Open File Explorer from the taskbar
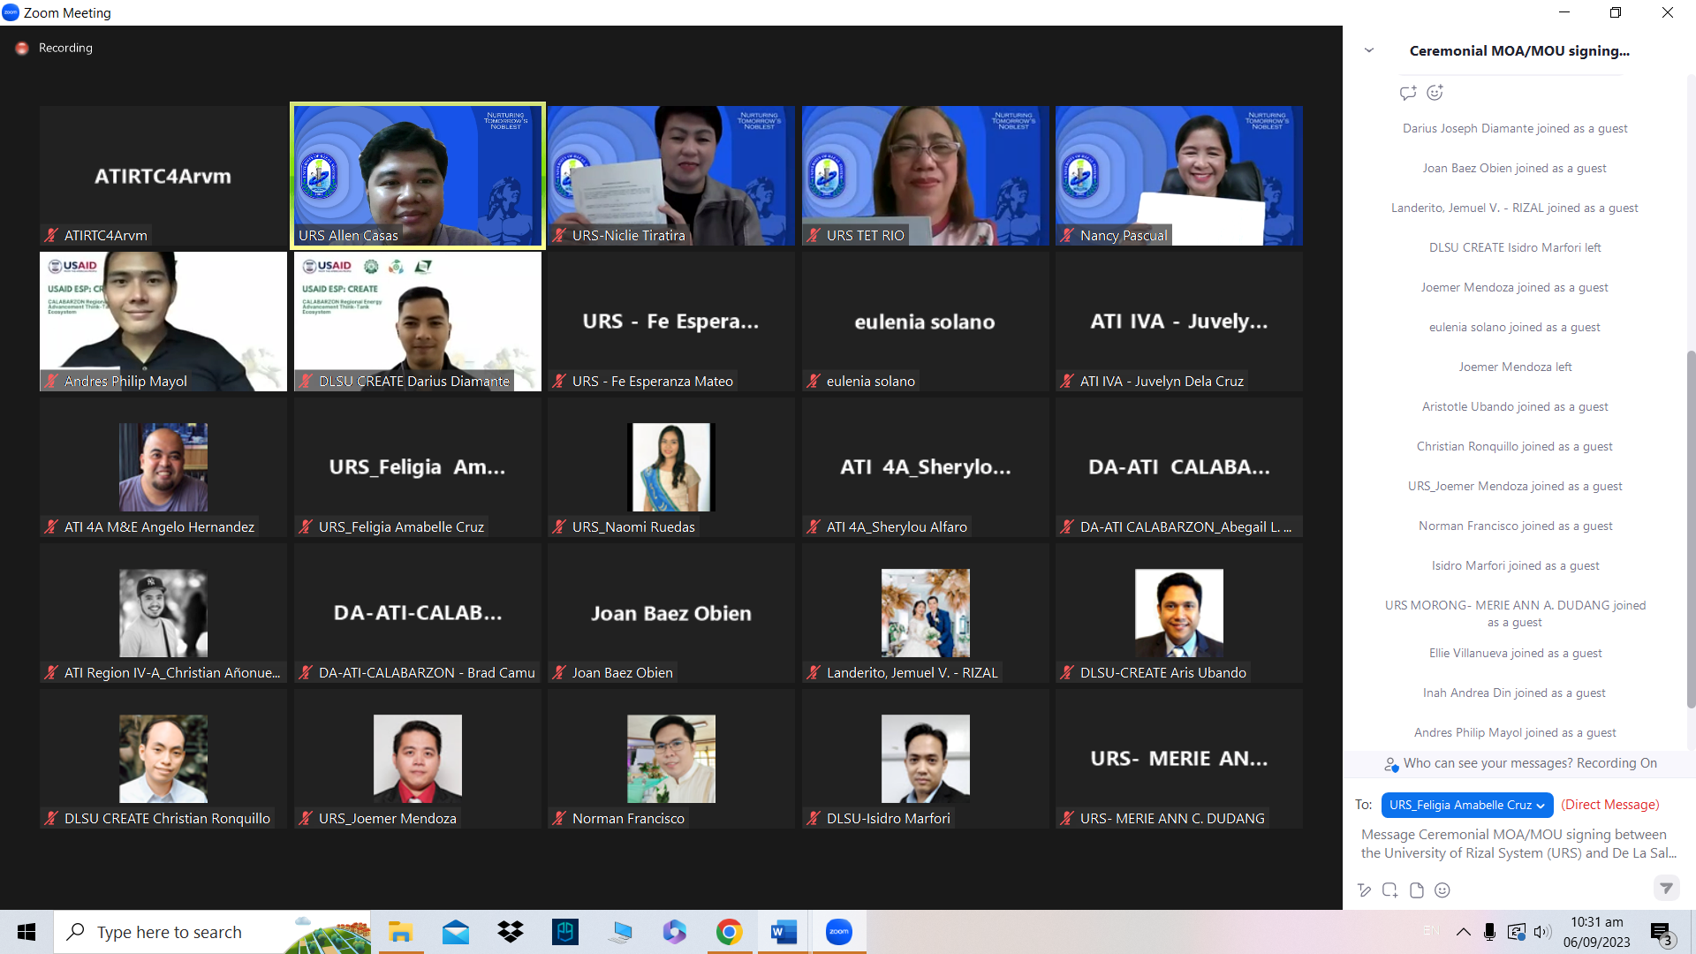1696x954 pixels. click(400, 932)
